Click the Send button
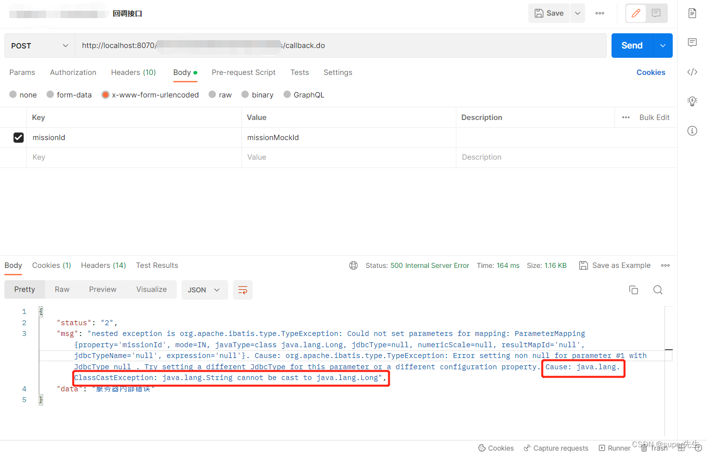707x453 pixels. coord(632,46)
